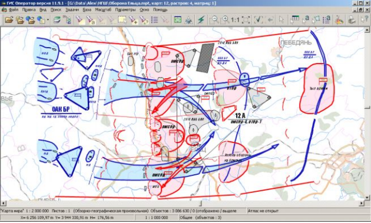Click the open folder icon in toolbar
This screenshot has width=371, height=223.
(x=9, y=20)
